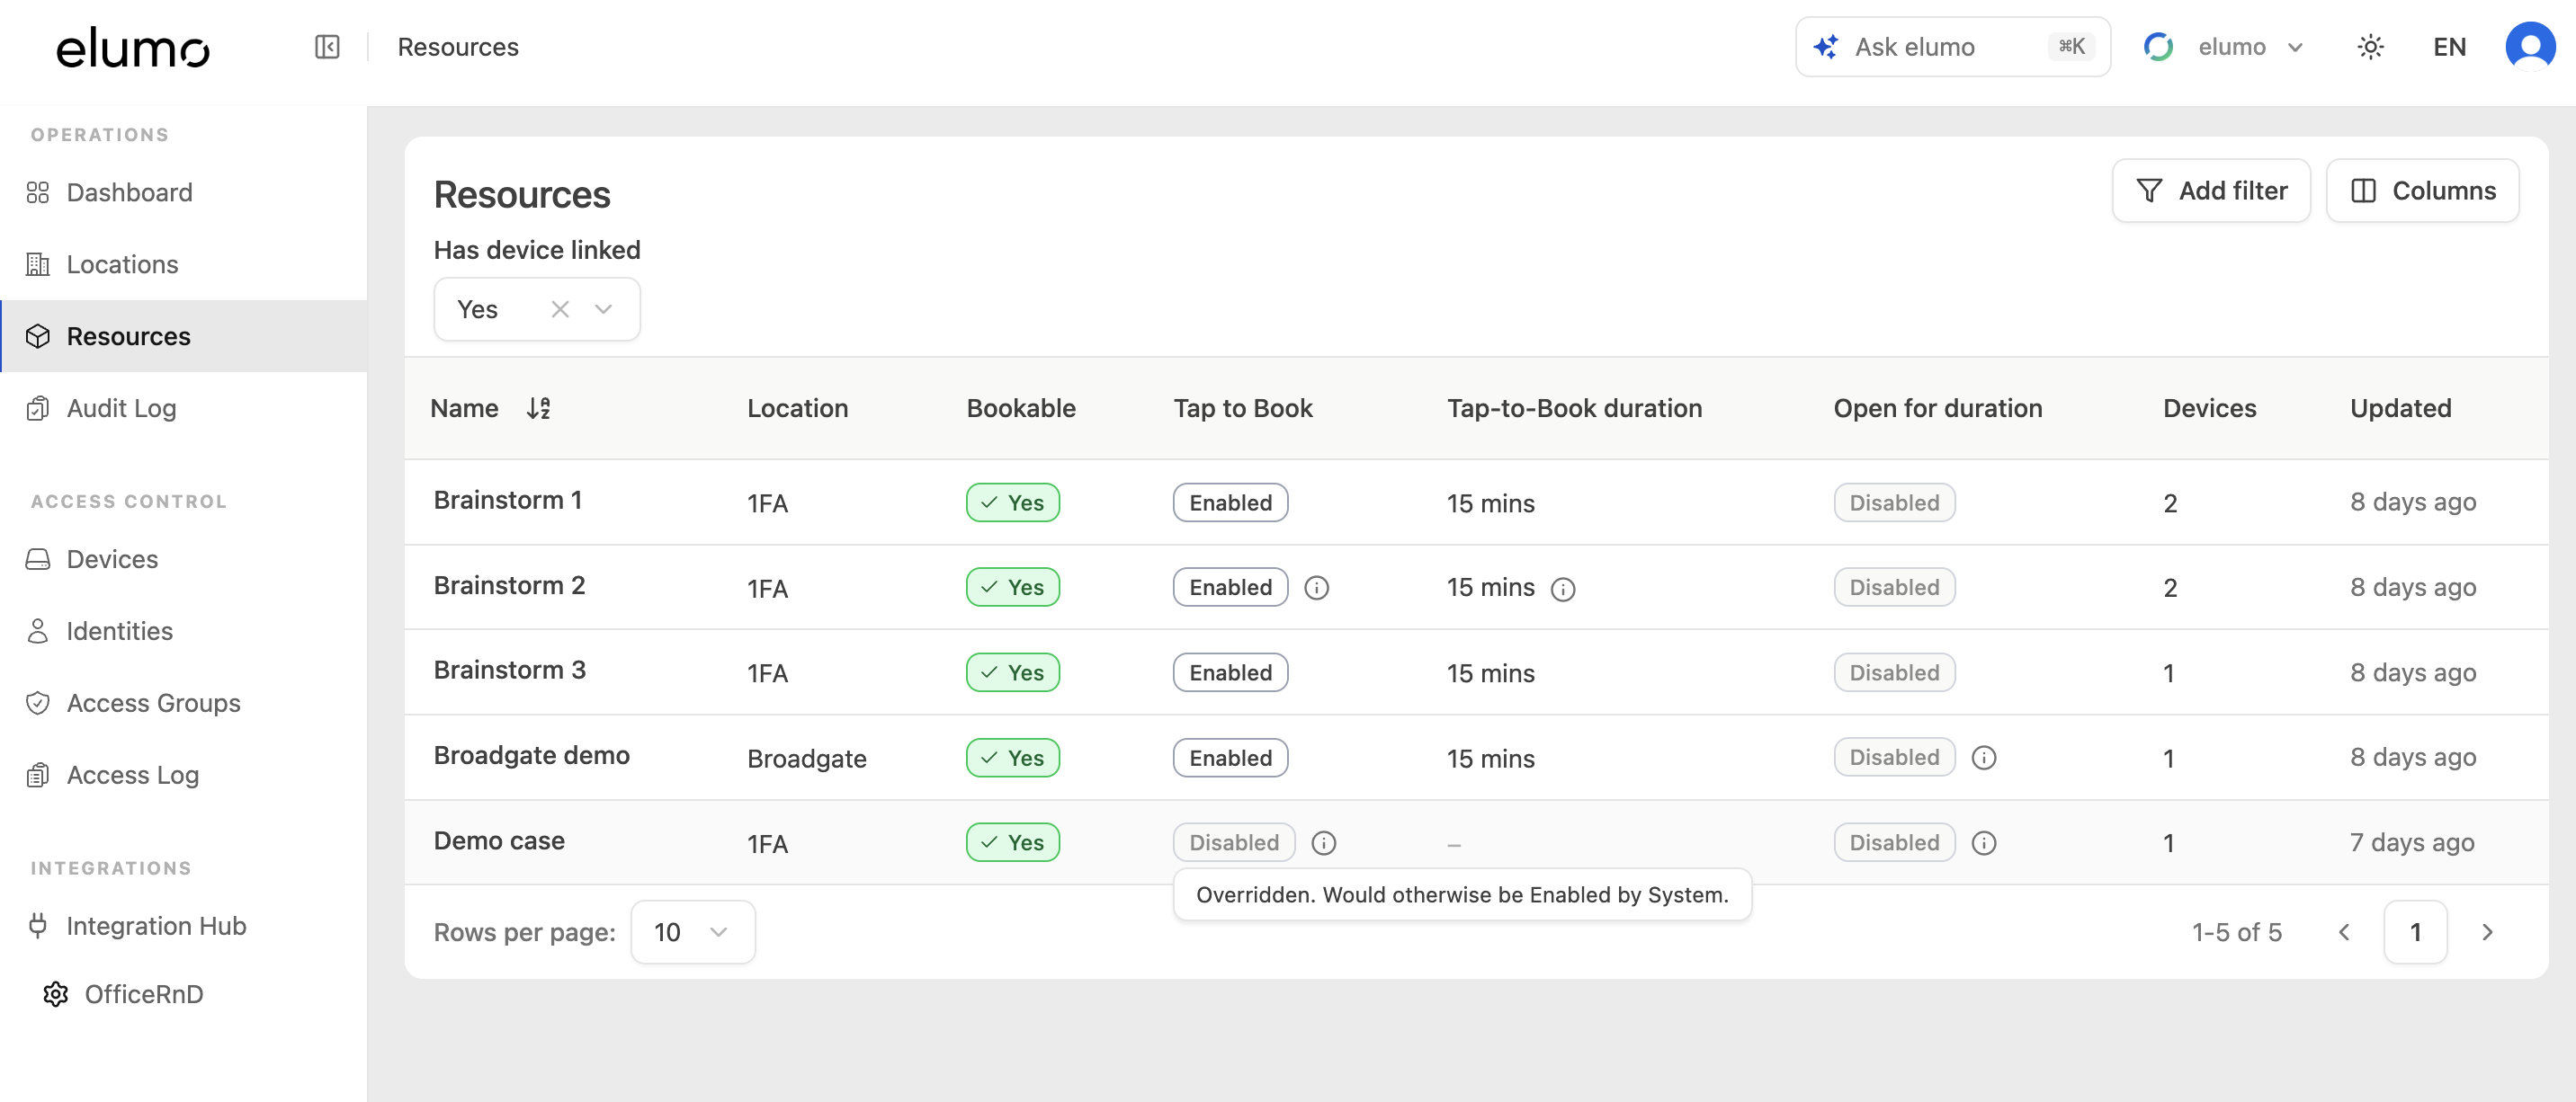Open OfficeRnD integration
2576x1102 pixels.
pos(184,994)
